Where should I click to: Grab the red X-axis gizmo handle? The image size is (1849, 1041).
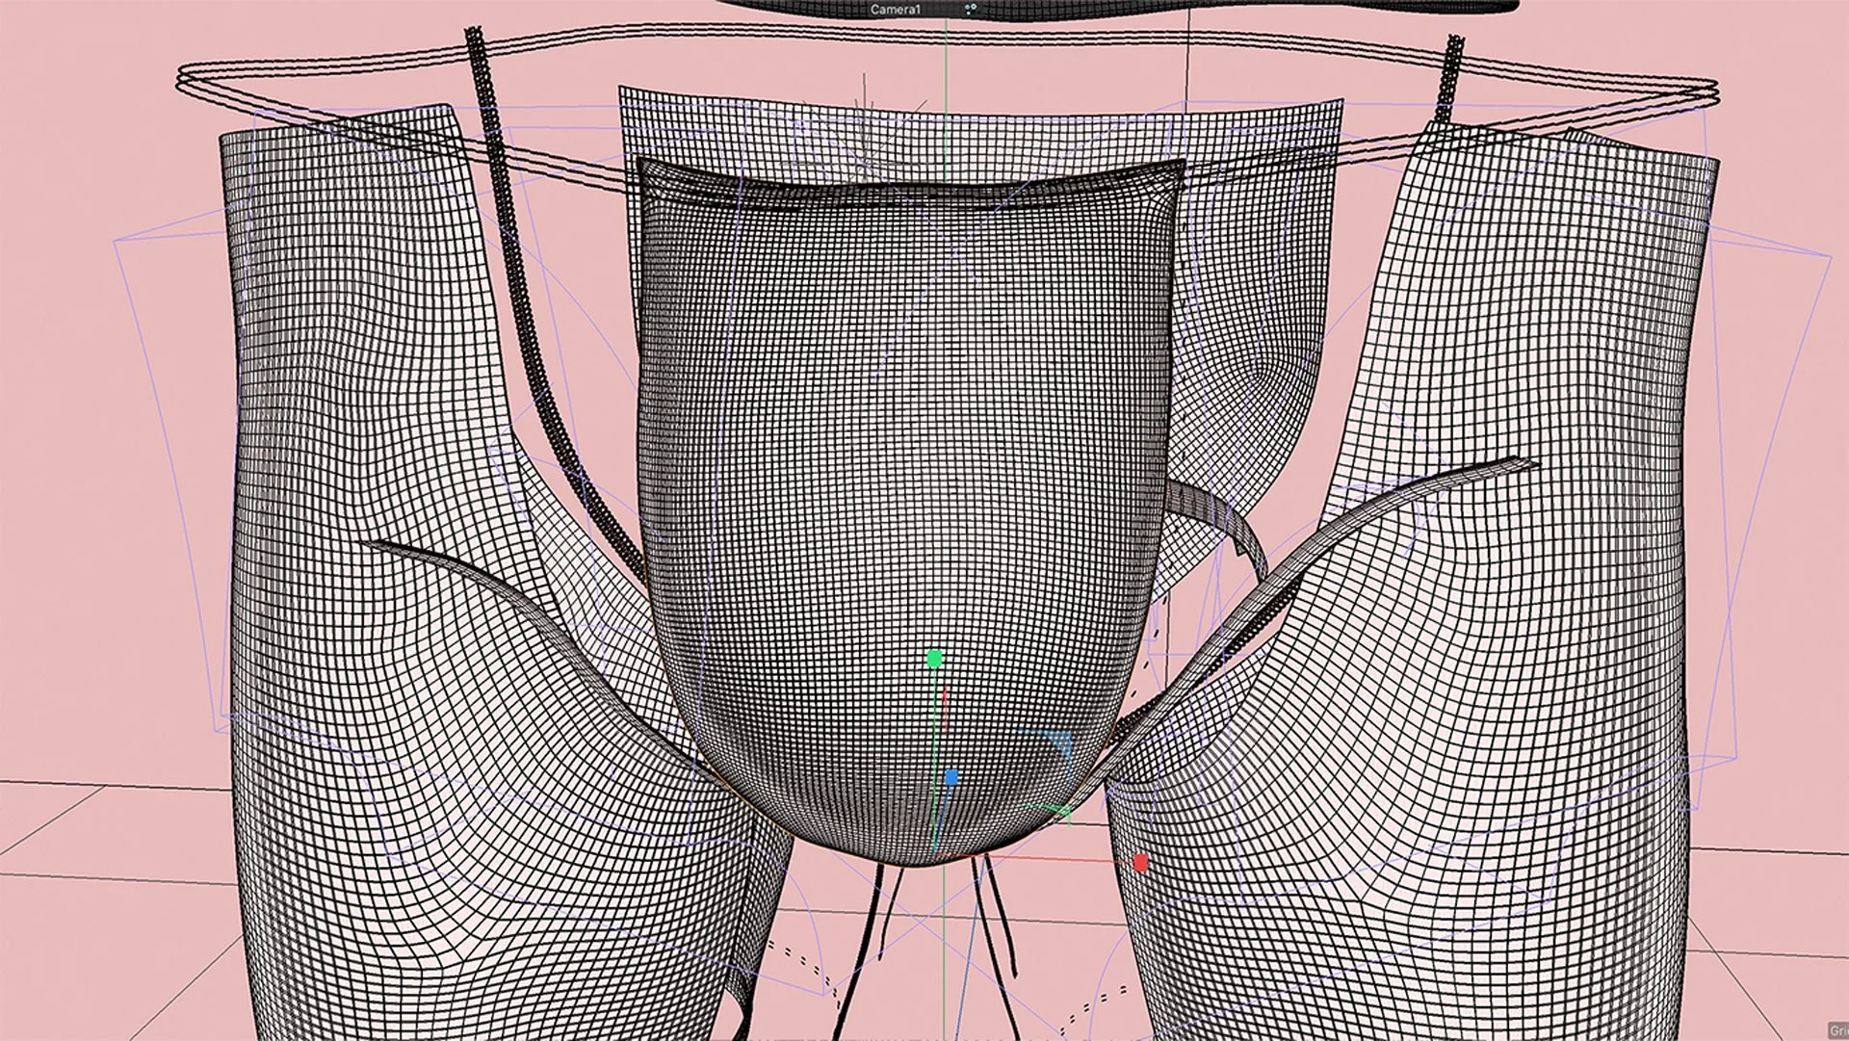point(1141,863)
